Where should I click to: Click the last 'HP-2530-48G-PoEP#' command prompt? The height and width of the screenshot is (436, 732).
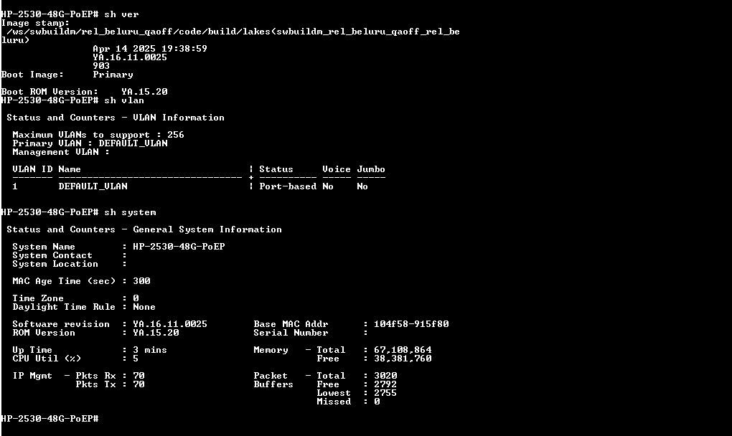coord(50,419)
